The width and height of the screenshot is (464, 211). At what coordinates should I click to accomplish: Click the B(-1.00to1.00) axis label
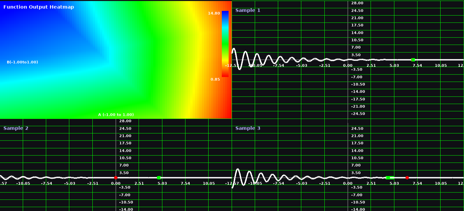pyautogui.click(x=22, y=62)
